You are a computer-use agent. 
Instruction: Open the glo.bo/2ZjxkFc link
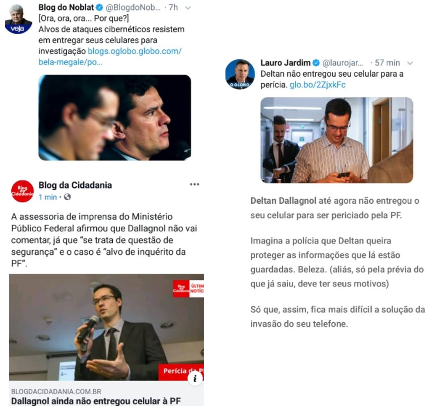(318, 85)
